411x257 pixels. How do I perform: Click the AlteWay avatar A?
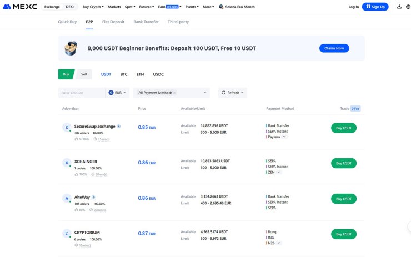pos(67,198)
